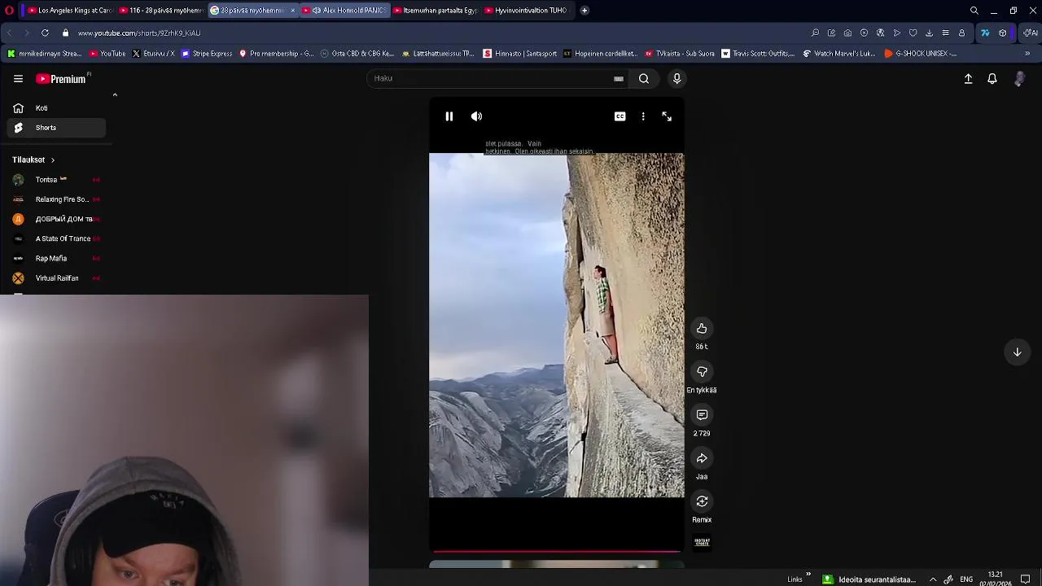This screenshot has height=586, width=1042.
Task: Open the Travis Scott: Outfits bookmark
Action: [x=758, y=54]
